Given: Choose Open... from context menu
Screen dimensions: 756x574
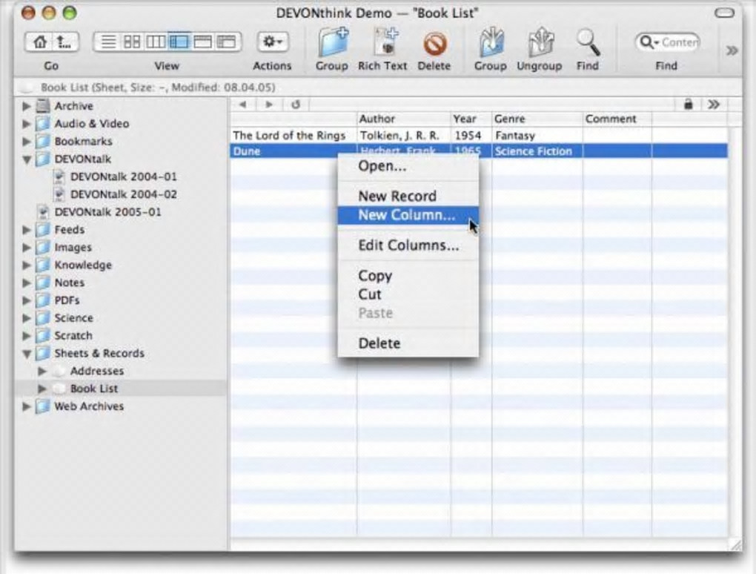Looking at the screenshot, I should tap(408, 166).
